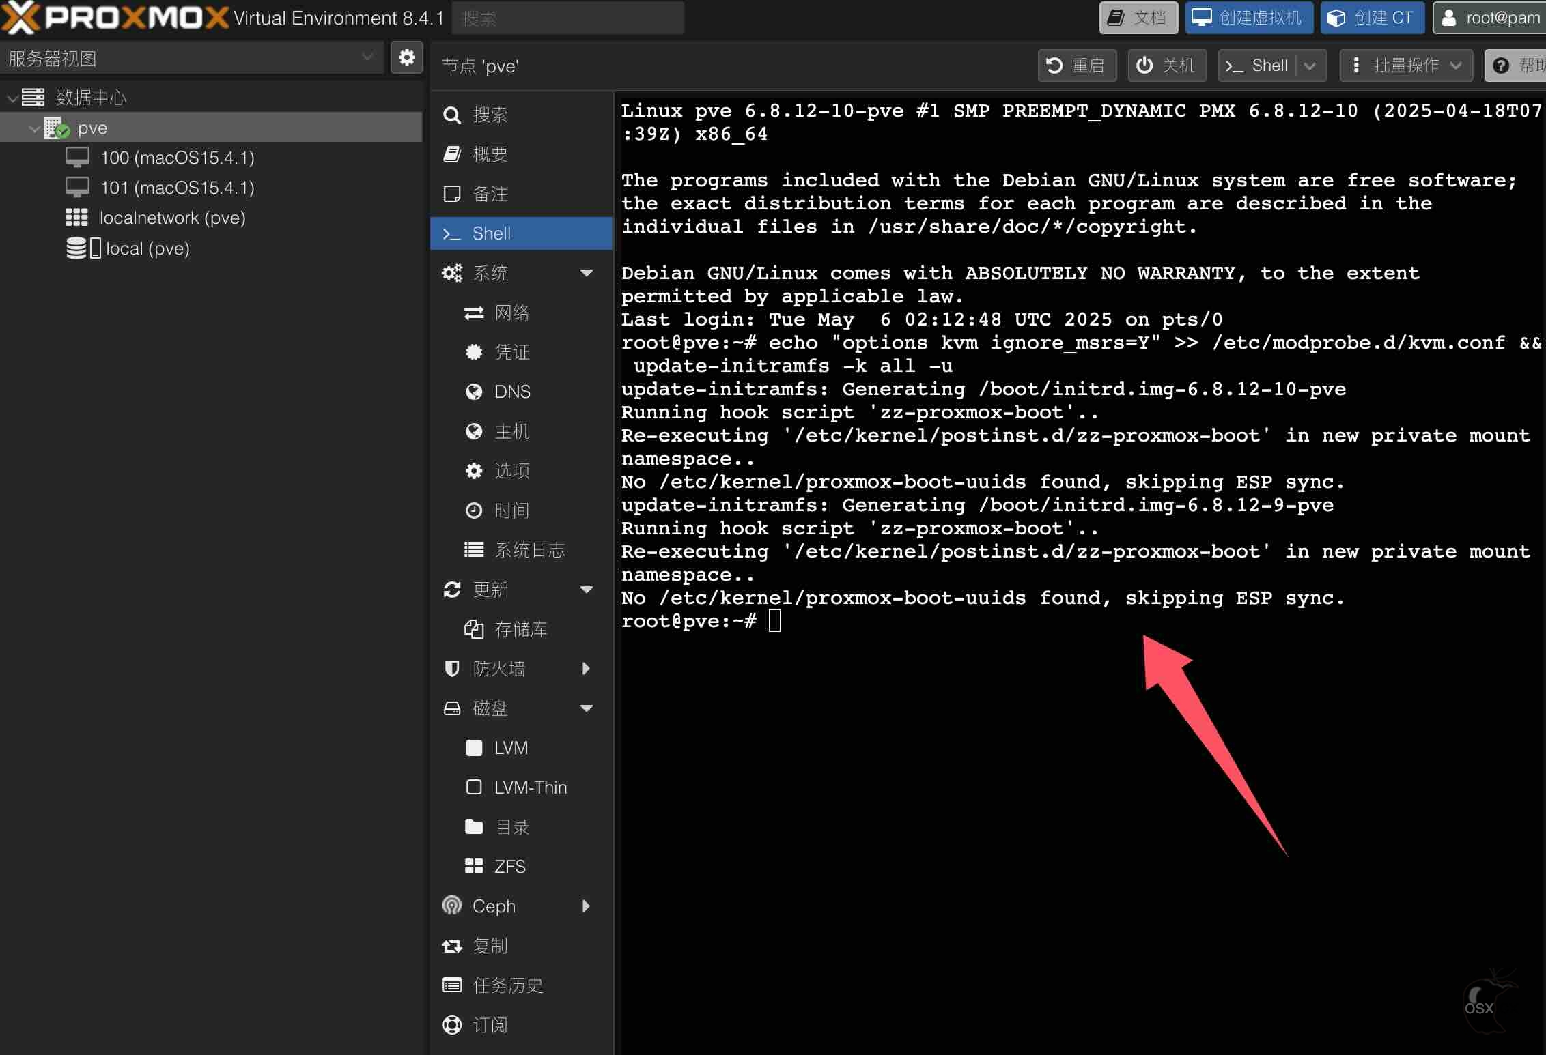Open the 选项 options page

pyautogui.click(x=521, y=471)
